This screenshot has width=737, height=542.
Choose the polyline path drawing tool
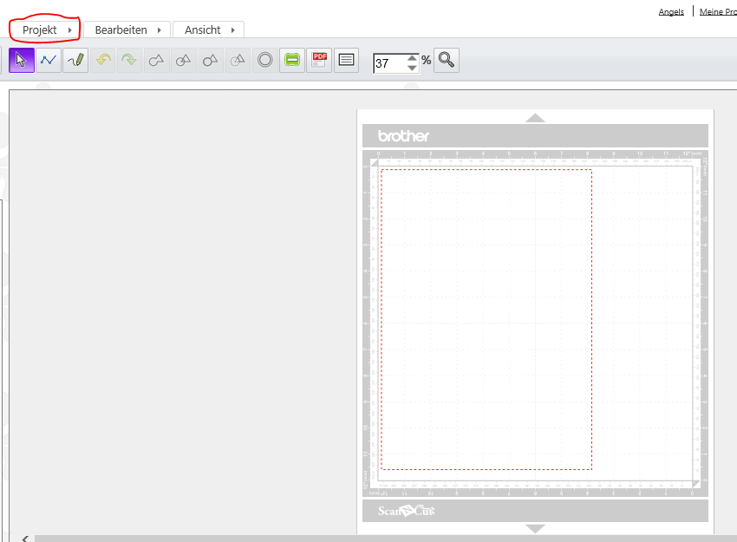[49, 60]
